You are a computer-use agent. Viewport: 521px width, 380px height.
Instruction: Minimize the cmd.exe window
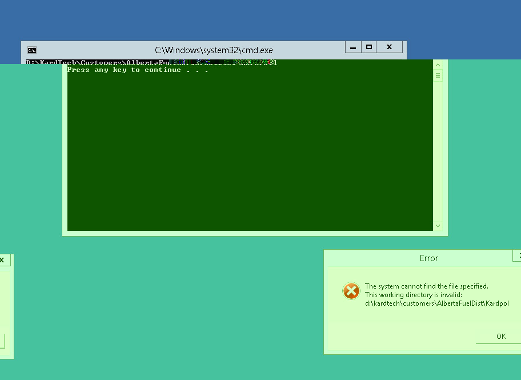(353, 47)
